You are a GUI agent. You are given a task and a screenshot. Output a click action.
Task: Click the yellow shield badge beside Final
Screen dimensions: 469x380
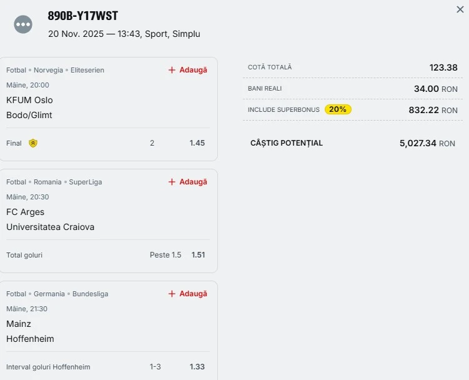point(33,143)
